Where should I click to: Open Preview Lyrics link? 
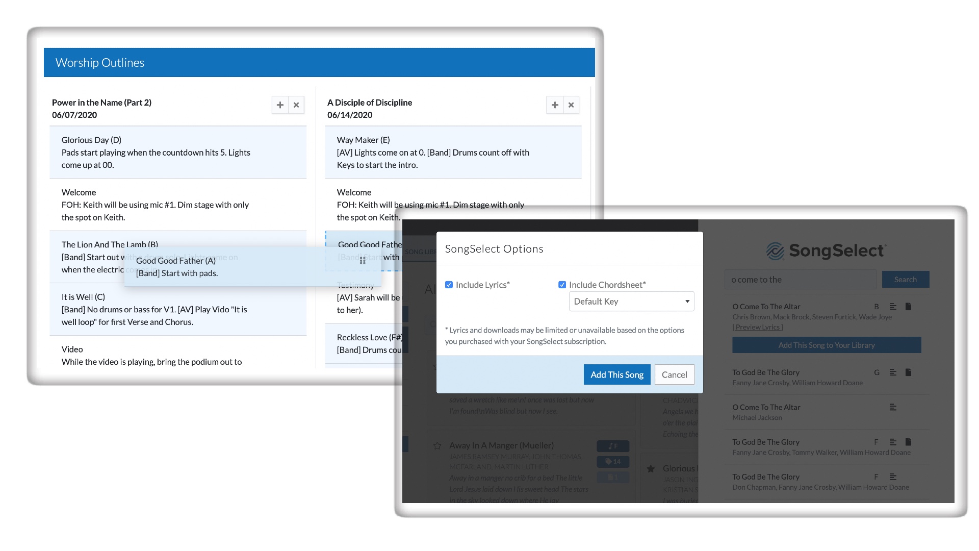coord(757,327)
